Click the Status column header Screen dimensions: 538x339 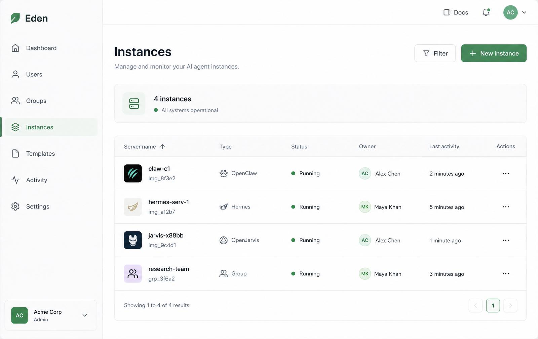tap(299, 147)
